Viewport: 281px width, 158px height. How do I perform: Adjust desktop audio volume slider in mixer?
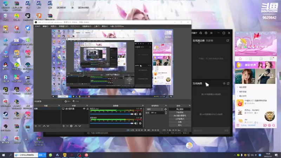[x=112, y=123]
